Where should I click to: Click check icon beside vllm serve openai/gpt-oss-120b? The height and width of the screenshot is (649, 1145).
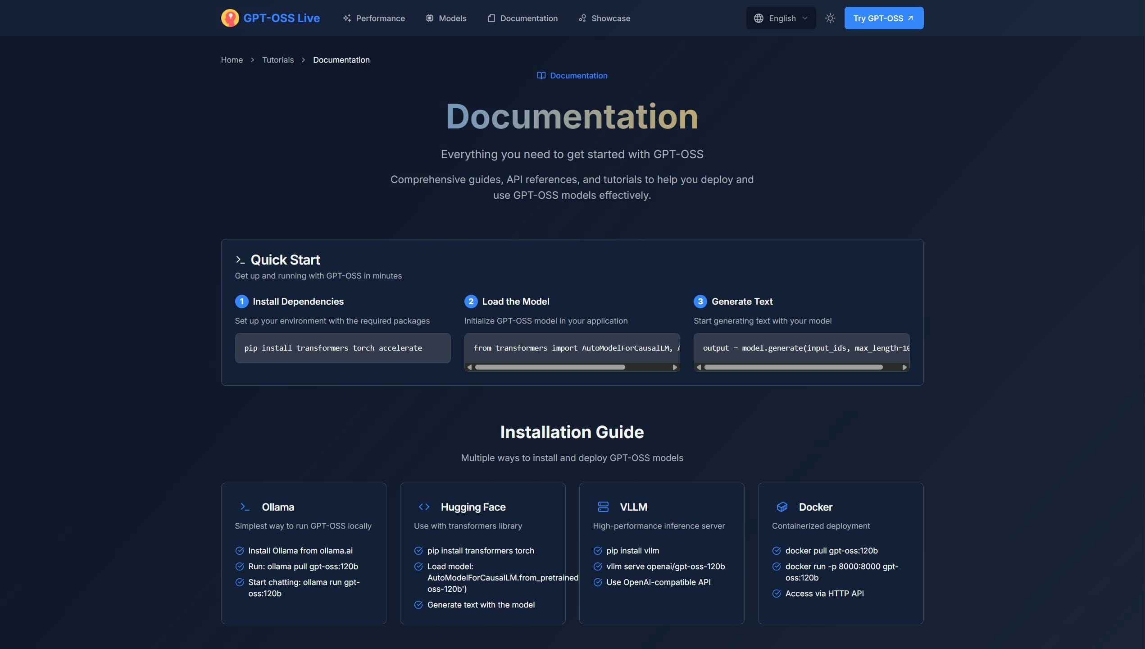[x=598, y=567]
